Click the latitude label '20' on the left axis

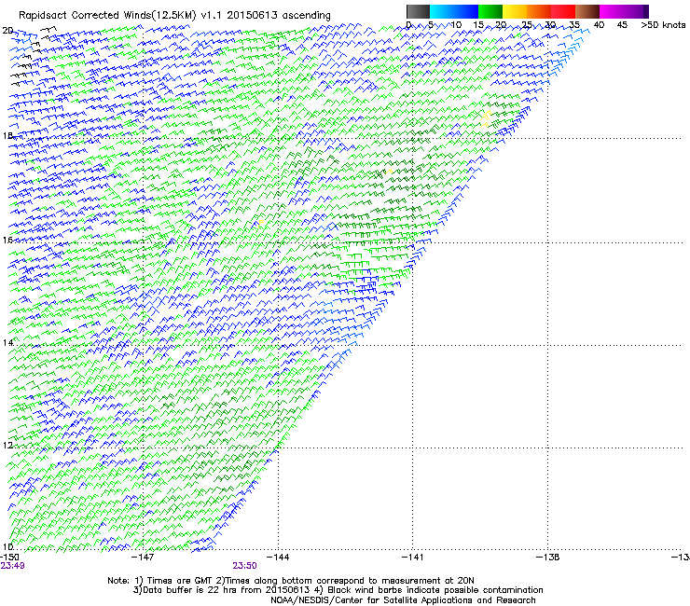[x=7, y=31]
